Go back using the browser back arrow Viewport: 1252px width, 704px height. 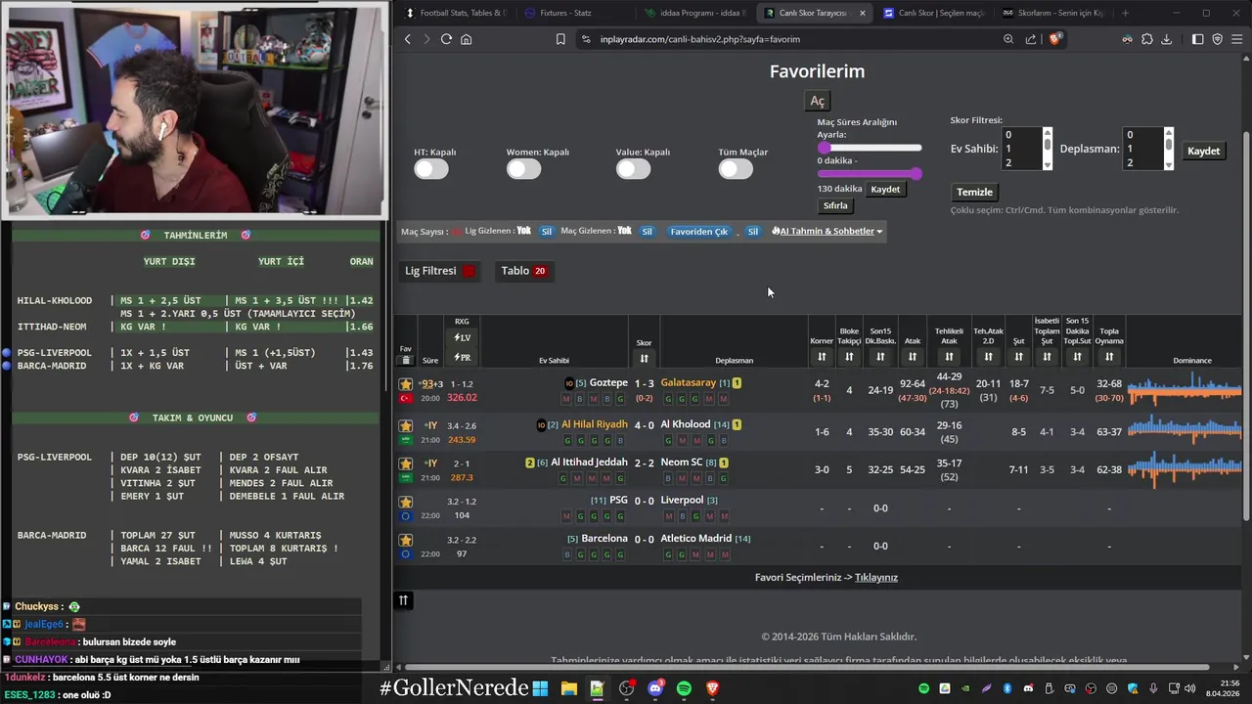coord(408,39)
